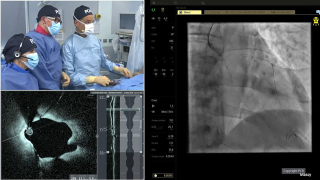The height and width of the screenshot is (180, 320).
Task: Click the first icon in the top menu bar
Action: tap(153, 3)
